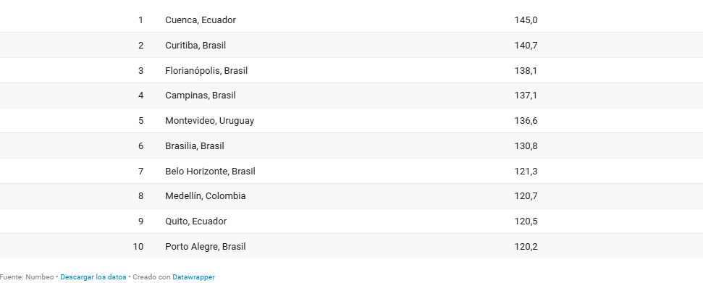703x283 pixels.
Task: Select the Porto Alegre, Brasil row
Action: (x=352, y=246)
